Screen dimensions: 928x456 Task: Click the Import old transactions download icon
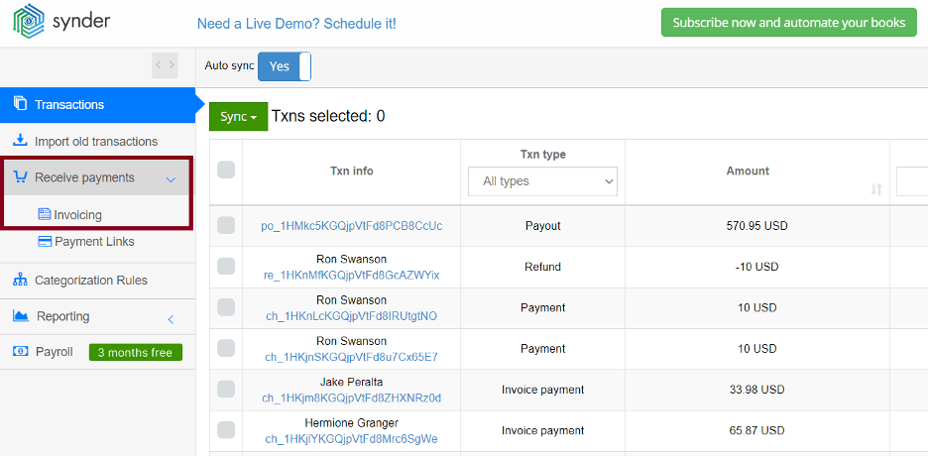pyautogui.click(x=20, y=141)
